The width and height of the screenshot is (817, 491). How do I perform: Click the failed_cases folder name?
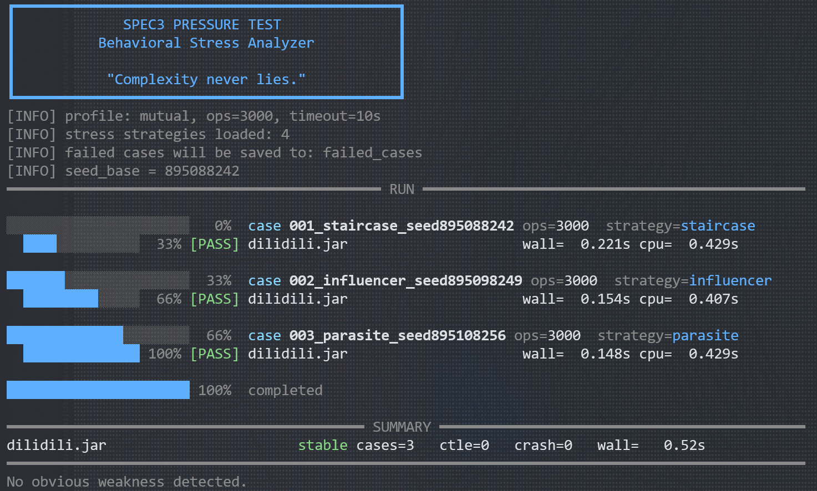(372, 153)
